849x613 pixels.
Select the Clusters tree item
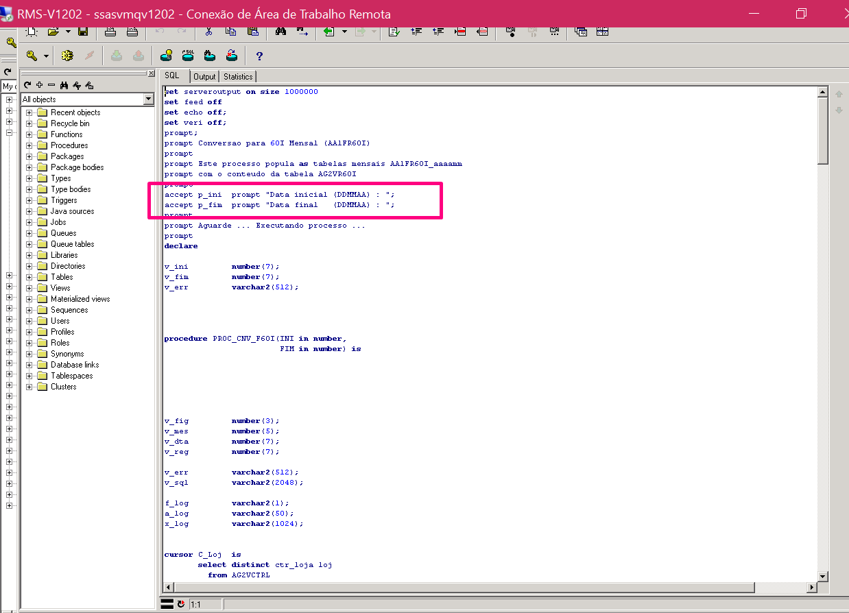coord(64,387)
